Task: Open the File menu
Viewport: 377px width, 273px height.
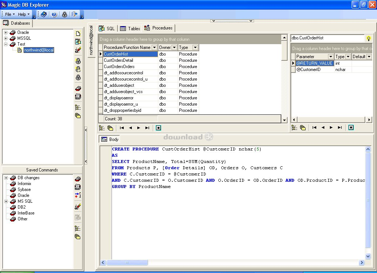Action: click(10, 14)
